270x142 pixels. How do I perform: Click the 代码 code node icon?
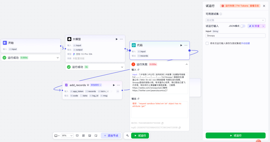(133, 45)
